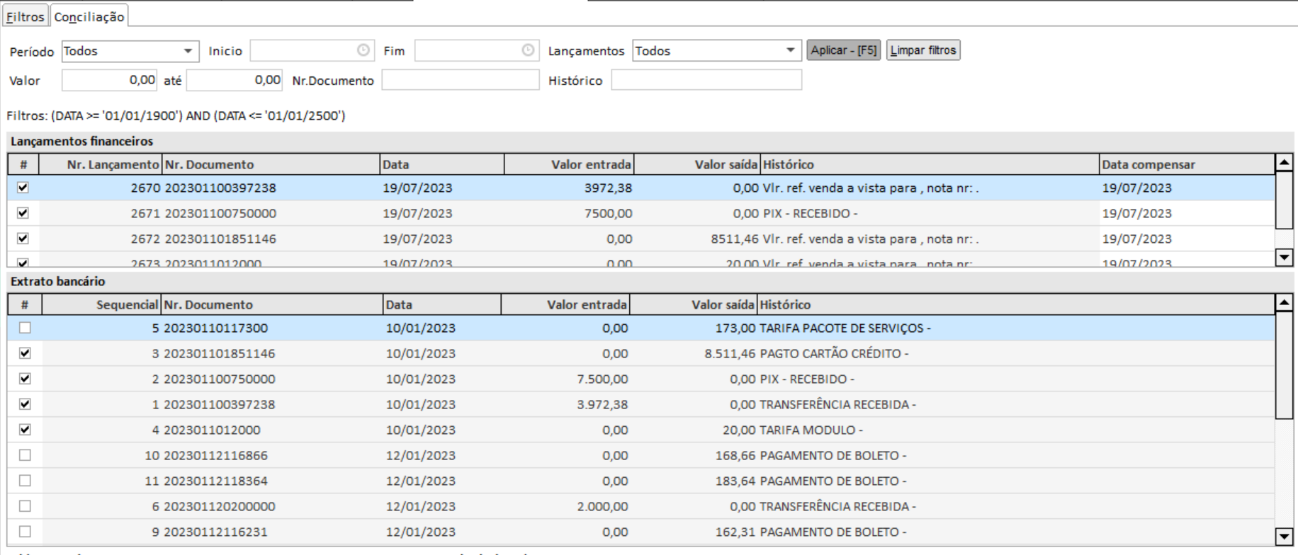Click value 8511,46 in lançamento 2672

click(x=735, y=239)
